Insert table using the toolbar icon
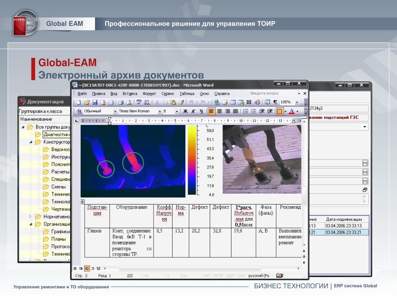Image resolution: width=397 pixels, height=298 pixels. 233,102
